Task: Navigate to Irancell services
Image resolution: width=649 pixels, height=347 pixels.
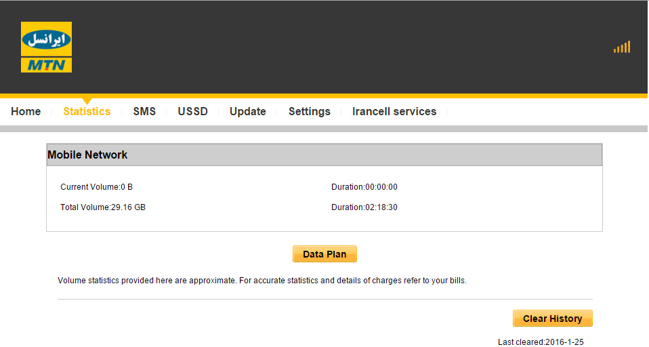Action: coord(394,111)
